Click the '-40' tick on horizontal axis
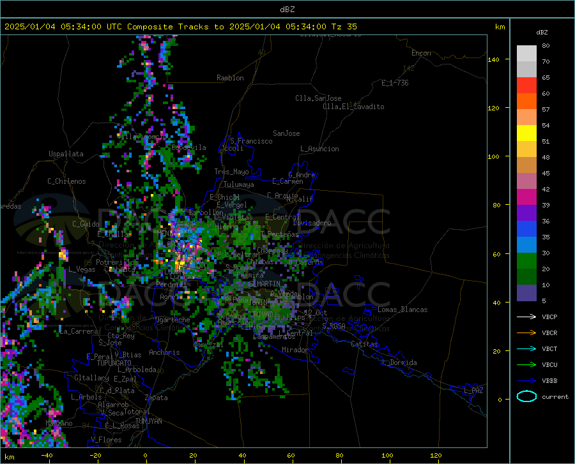 pyautogui.click(x=47, y=456)
